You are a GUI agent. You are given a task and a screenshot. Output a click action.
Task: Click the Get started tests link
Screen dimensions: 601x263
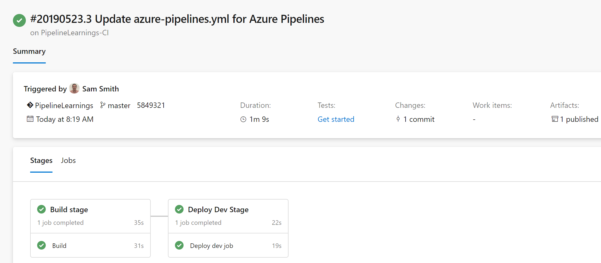click(336, 119)
